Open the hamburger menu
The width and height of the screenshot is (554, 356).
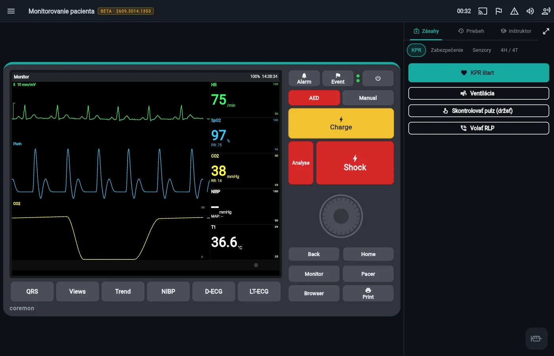tap(11, 11)
